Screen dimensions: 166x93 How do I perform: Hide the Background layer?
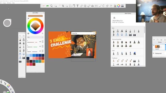[x=154, y=53]
